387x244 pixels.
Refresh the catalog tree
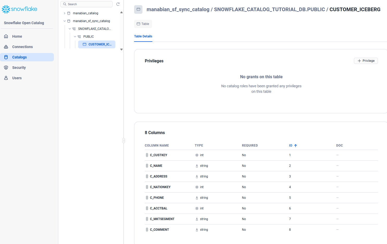tap(118, 4)
